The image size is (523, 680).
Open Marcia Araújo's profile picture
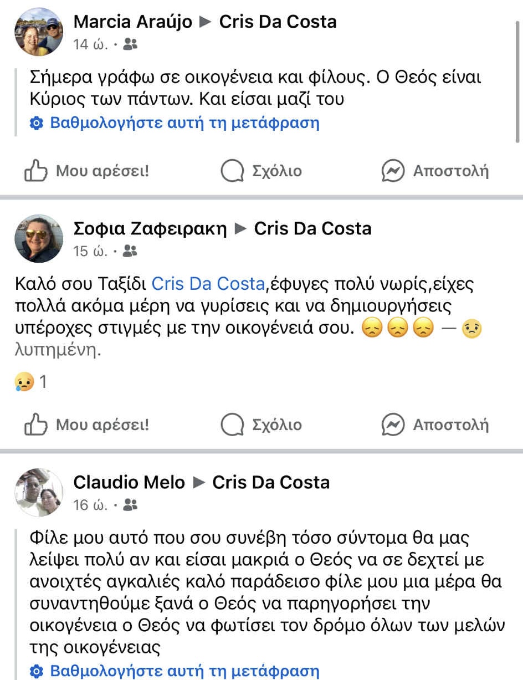pyautogui.click(x=39, y=32)
